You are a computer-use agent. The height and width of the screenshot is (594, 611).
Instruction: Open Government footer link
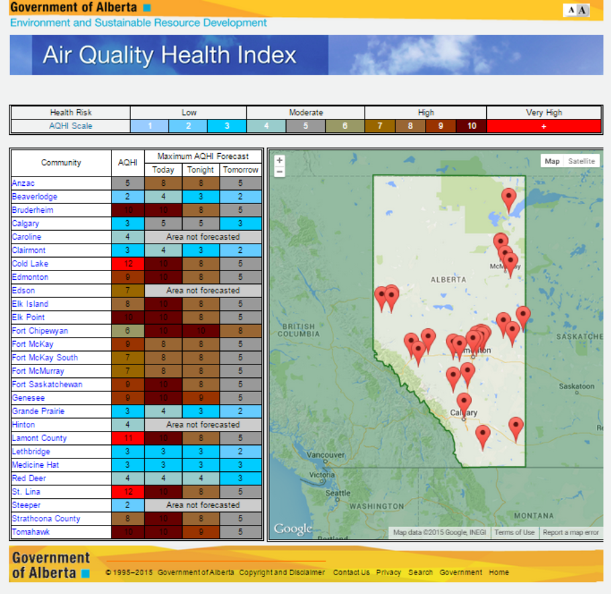pyautogui.click(x=461, y=573)
